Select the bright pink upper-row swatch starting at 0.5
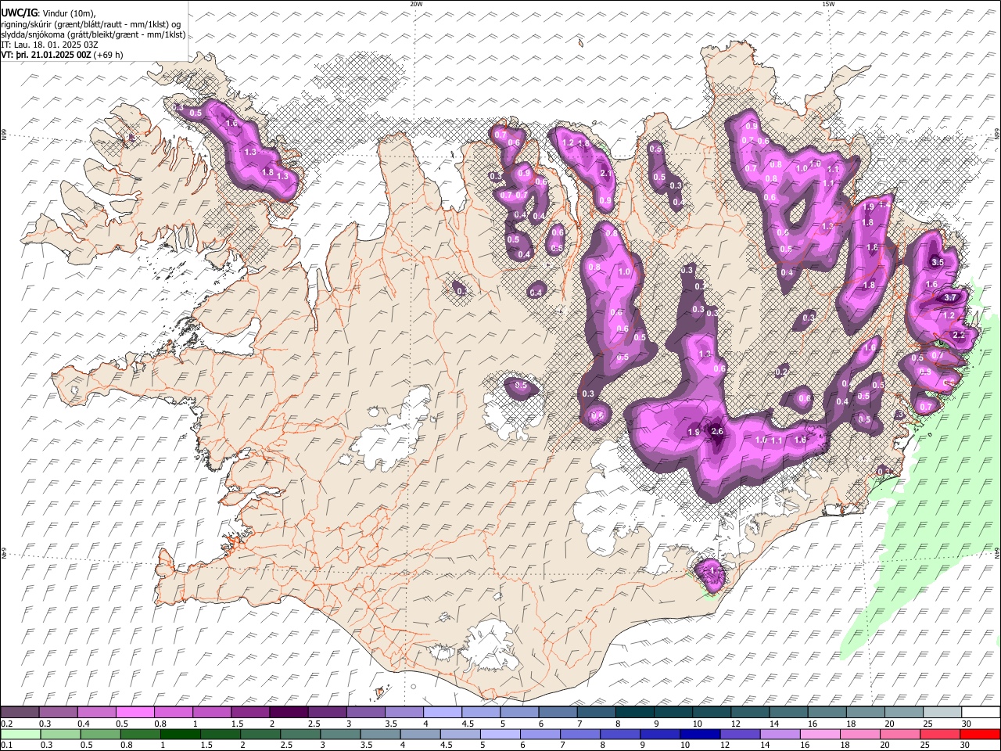 pyautogui.click(x=135, y=712)
